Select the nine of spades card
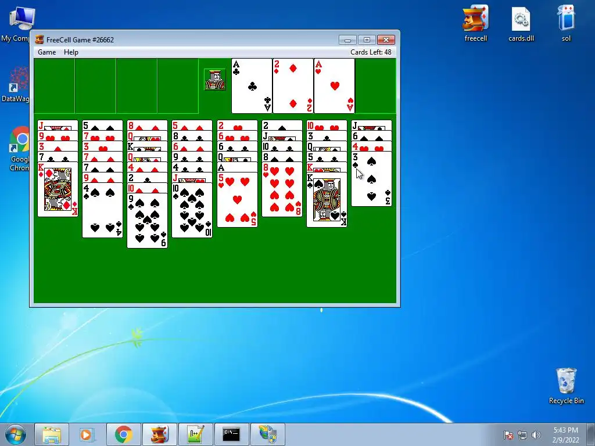 (147, 221)
